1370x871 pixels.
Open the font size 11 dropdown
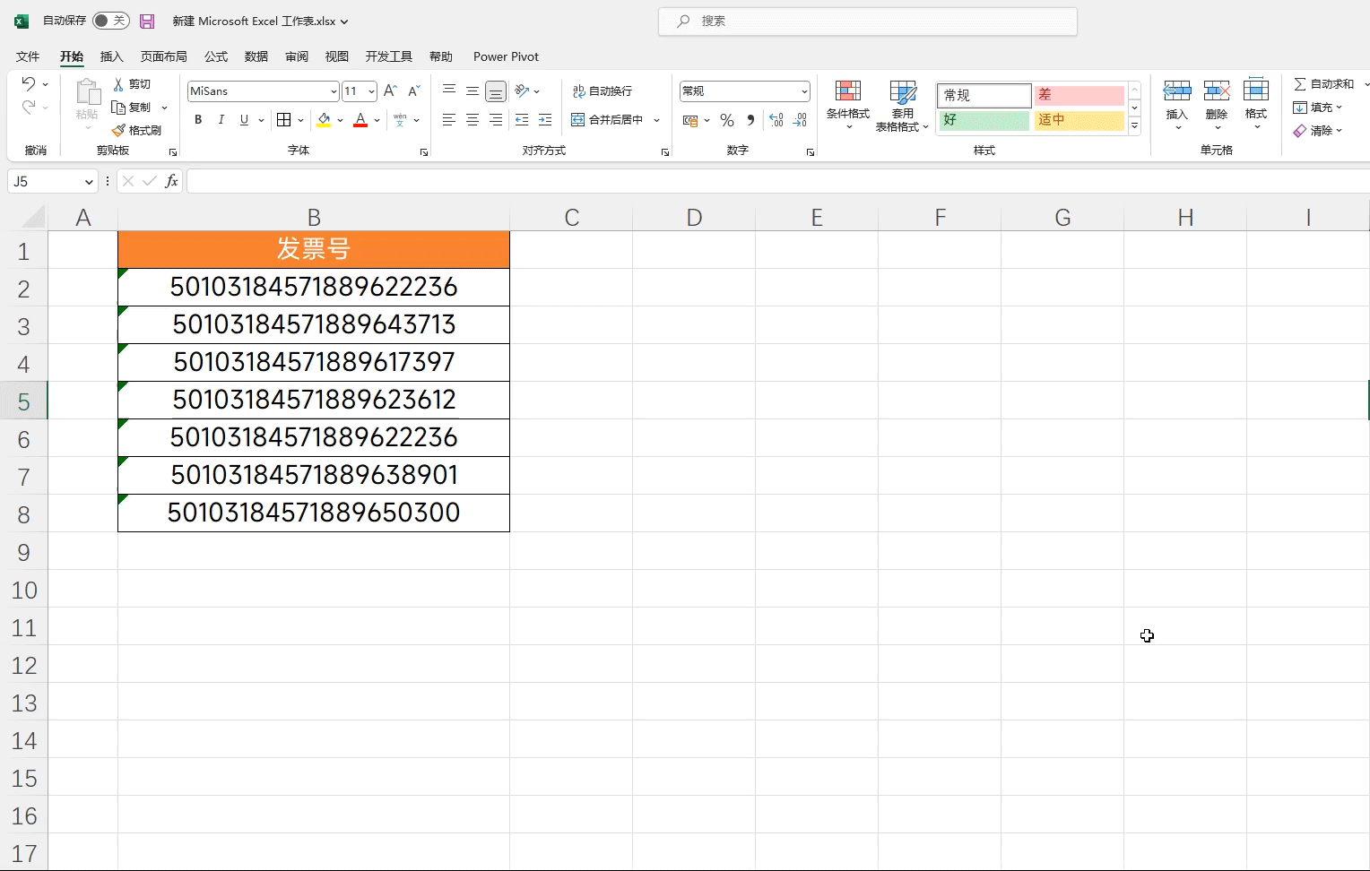click(371, 91)
